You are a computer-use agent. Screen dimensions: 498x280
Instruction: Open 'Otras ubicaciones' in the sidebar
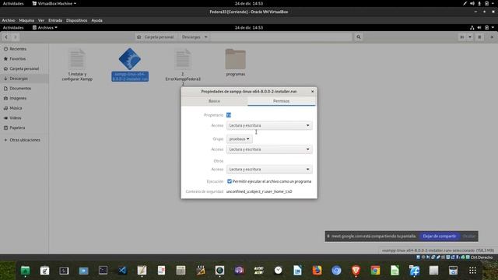[25, 140]
